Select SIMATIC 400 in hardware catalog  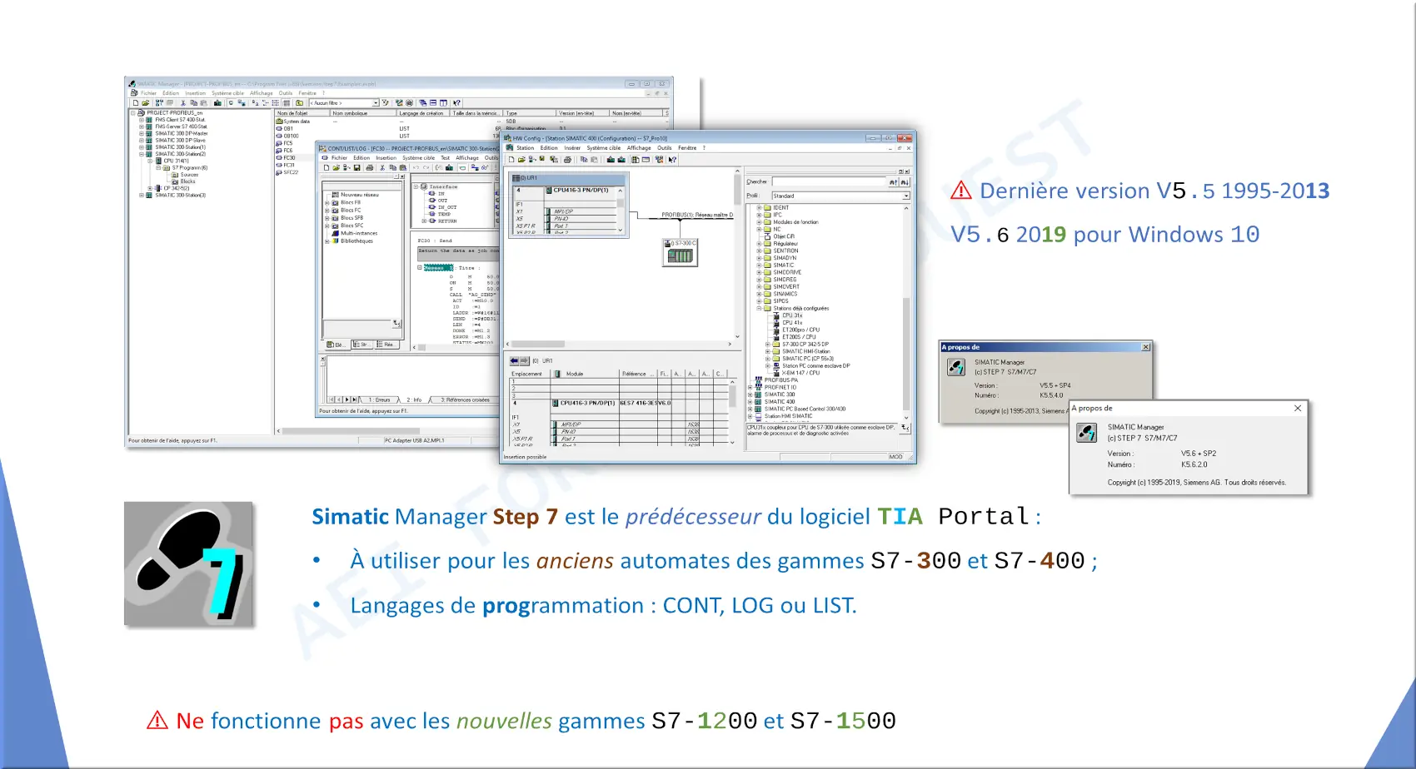click(775, 402)
